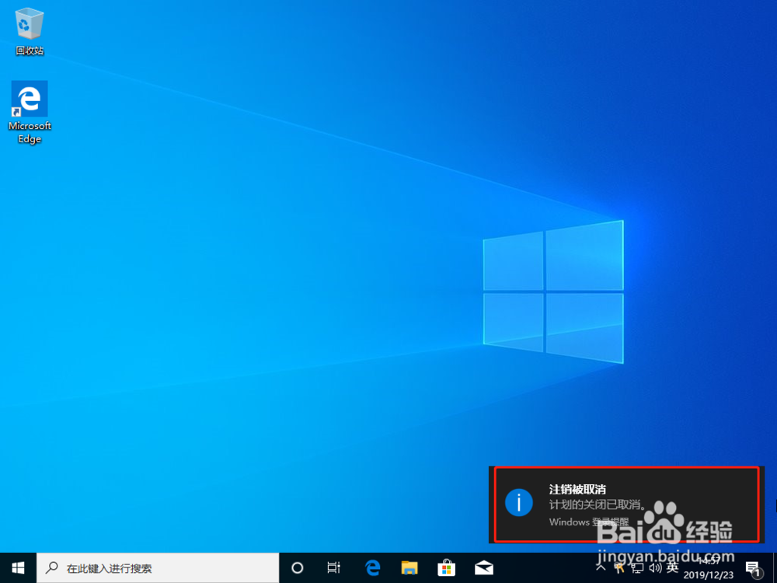Click the info icon in the notification
Screen dimensions: 777x583
(519, 502)
